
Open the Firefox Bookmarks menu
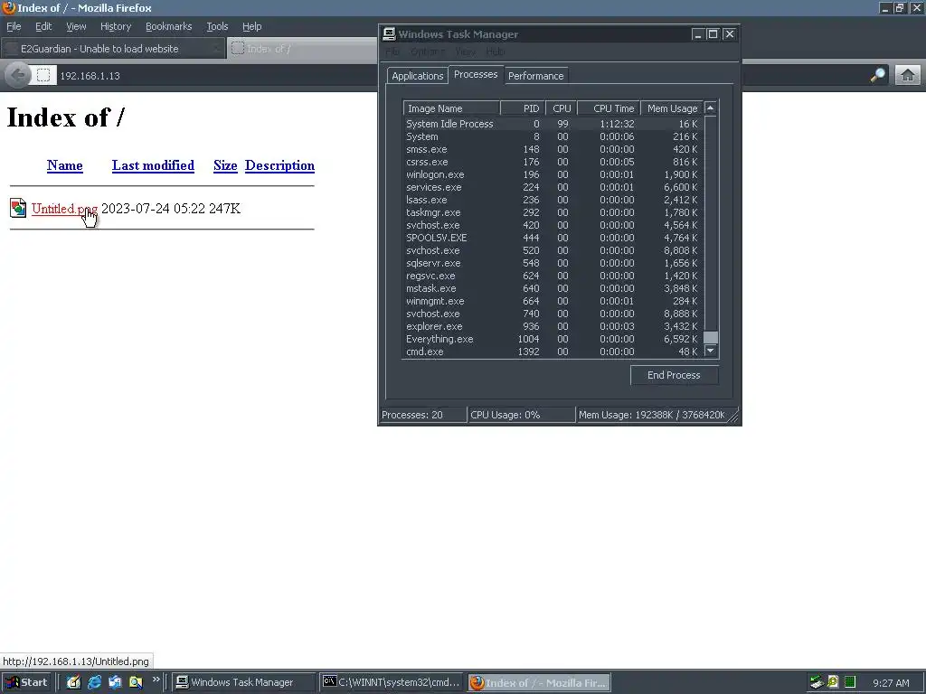point(168,26)
